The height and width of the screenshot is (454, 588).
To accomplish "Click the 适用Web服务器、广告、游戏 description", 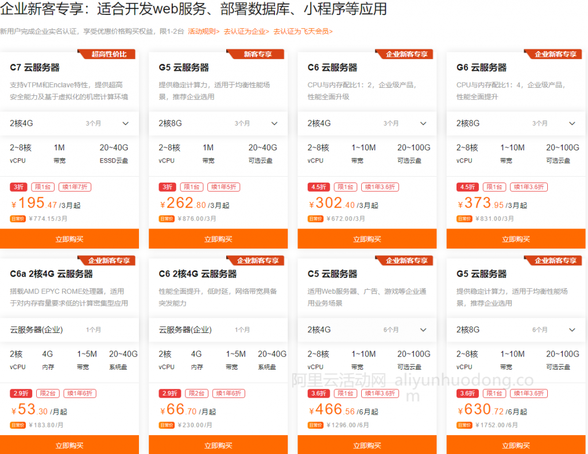I will coord(367,297).
